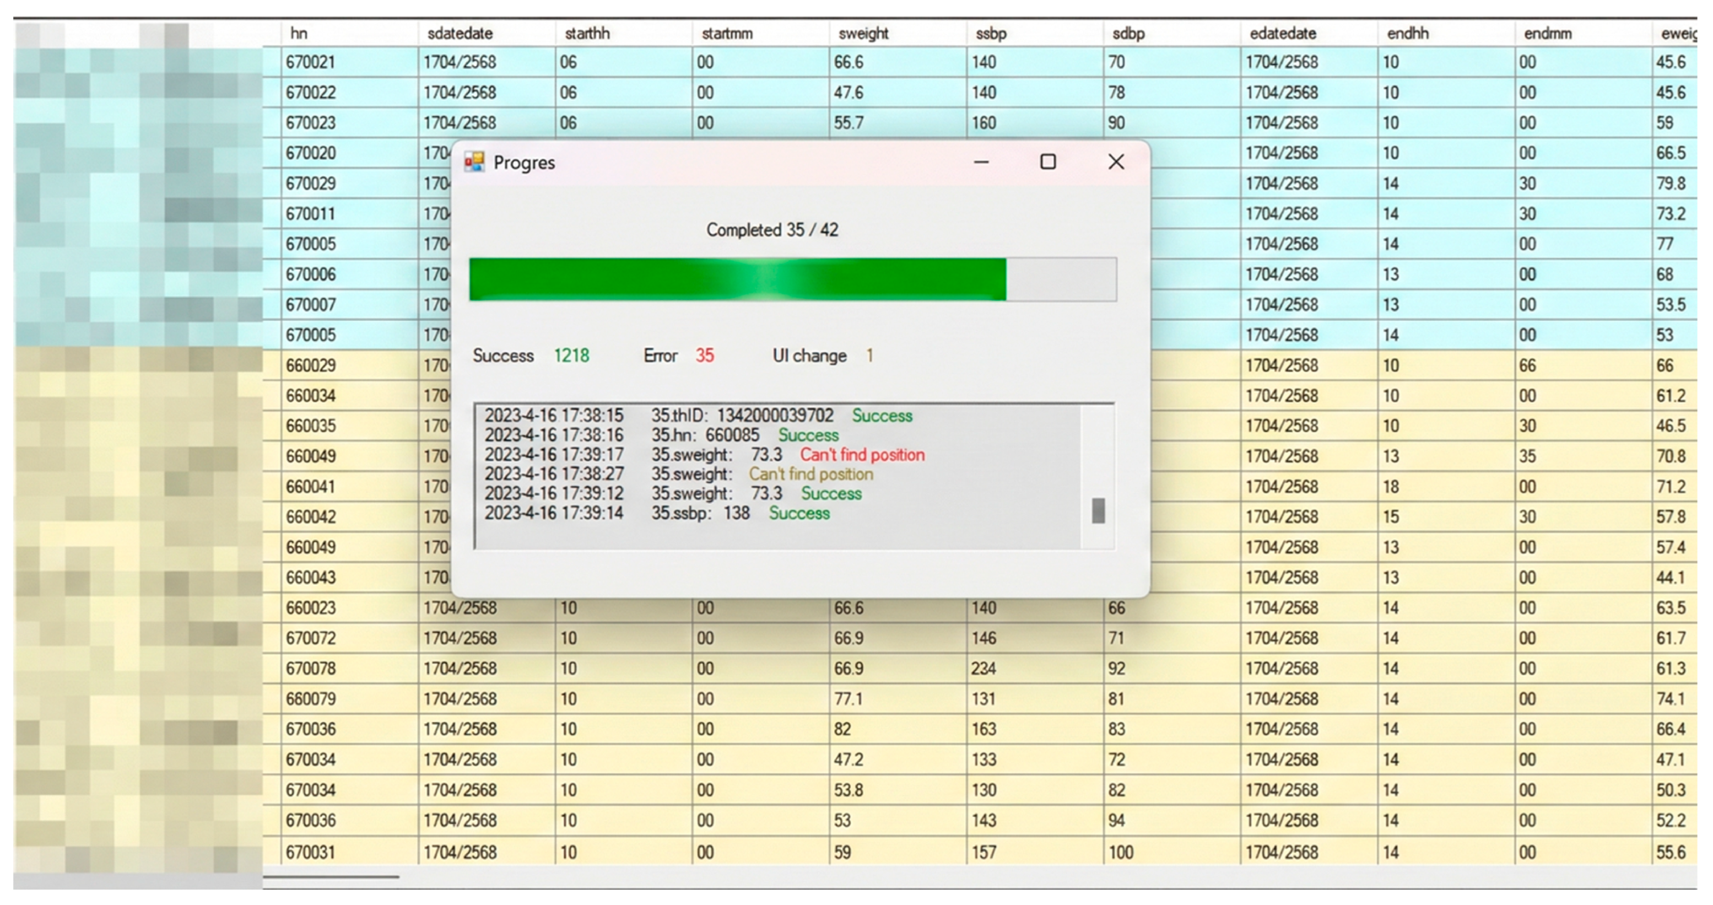
Task: Click the edatedate column header
Action: click(1282, 33)
